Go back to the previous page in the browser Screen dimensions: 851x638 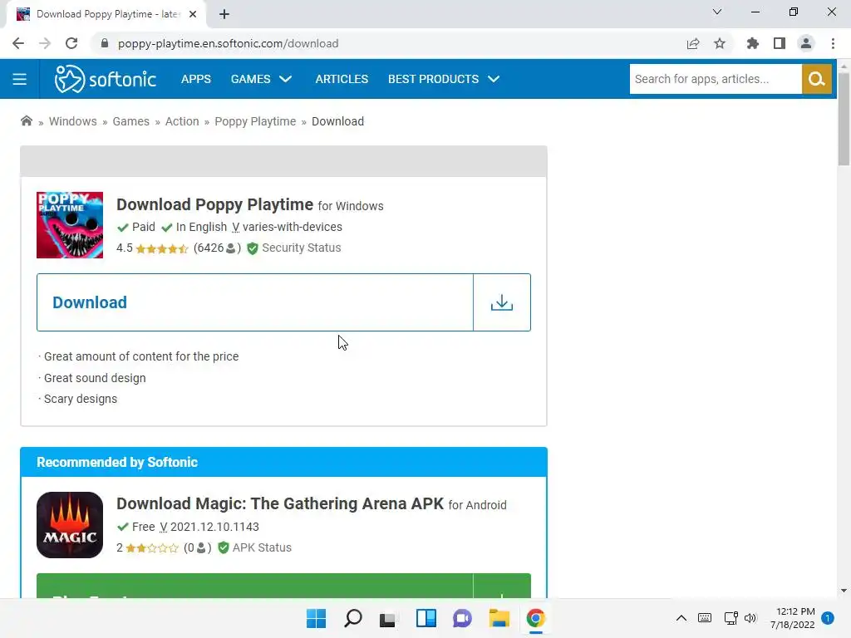click(18, 43)
